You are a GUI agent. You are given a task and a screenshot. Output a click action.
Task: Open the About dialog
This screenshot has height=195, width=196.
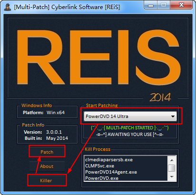pyautogui.click(x=47, y=166)
